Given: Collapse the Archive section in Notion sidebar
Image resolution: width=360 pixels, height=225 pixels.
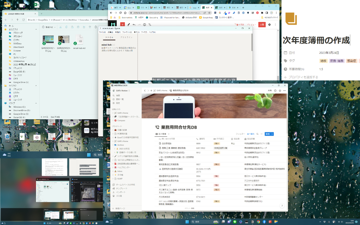Looking at the screenshot, I should click(x=113, y=145).
